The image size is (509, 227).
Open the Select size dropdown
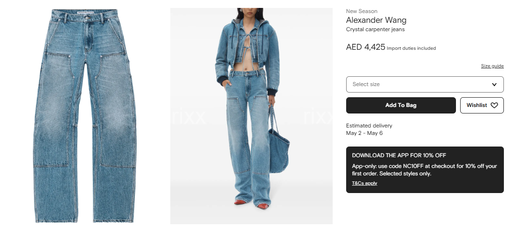[425, 85]
